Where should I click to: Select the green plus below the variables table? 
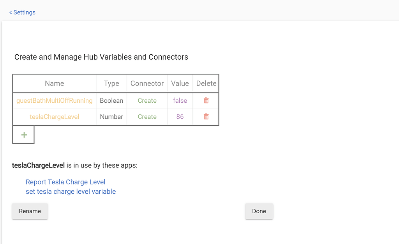click(x=23, y=134)
